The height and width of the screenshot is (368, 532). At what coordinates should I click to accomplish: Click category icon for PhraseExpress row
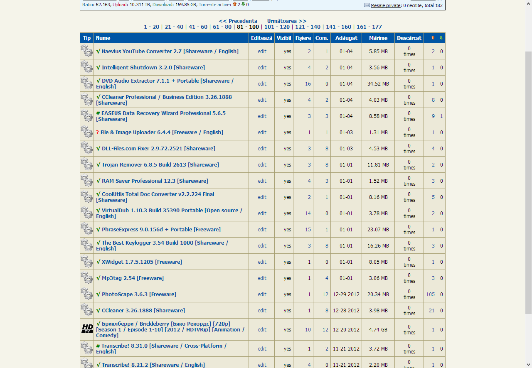(87, 229)
